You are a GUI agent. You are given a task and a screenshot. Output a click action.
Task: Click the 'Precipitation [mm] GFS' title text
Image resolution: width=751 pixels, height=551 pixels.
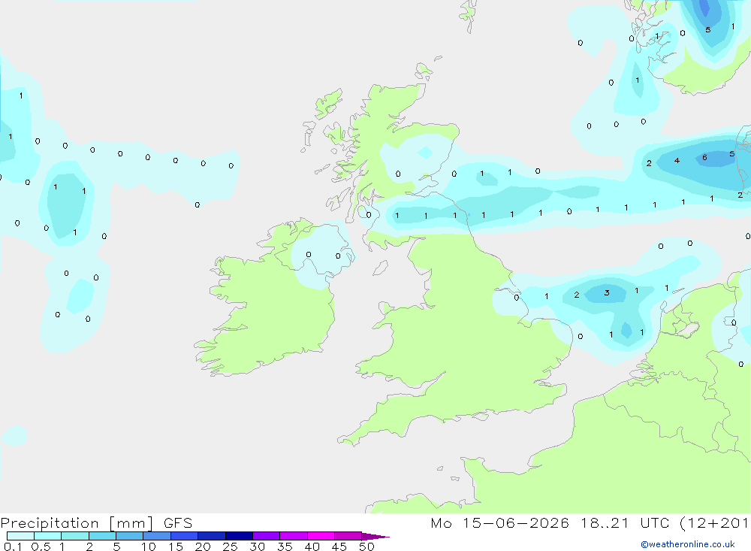[x=96, y=523]
